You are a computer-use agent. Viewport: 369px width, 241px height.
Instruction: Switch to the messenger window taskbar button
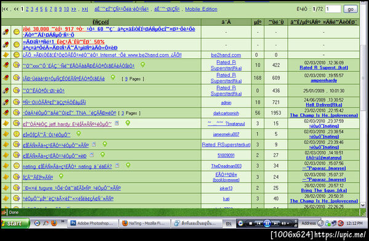coord(196,223)
